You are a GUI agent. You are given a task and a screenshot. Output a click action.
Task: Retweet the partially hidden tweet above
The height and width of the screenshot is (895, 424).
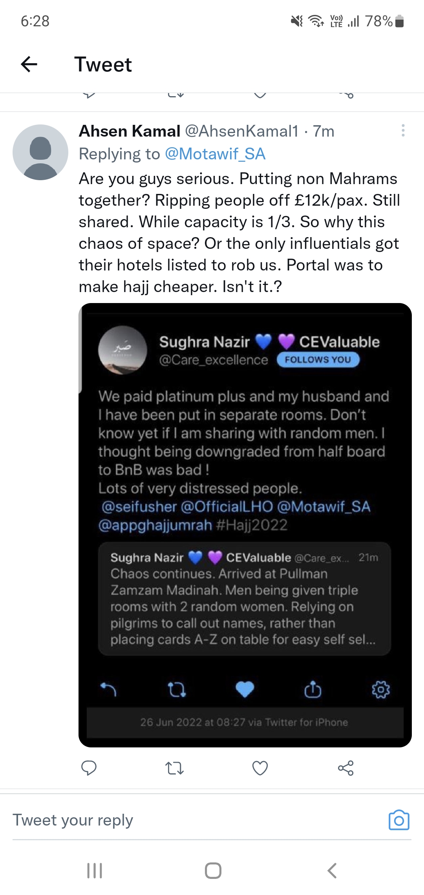point(175,95)
